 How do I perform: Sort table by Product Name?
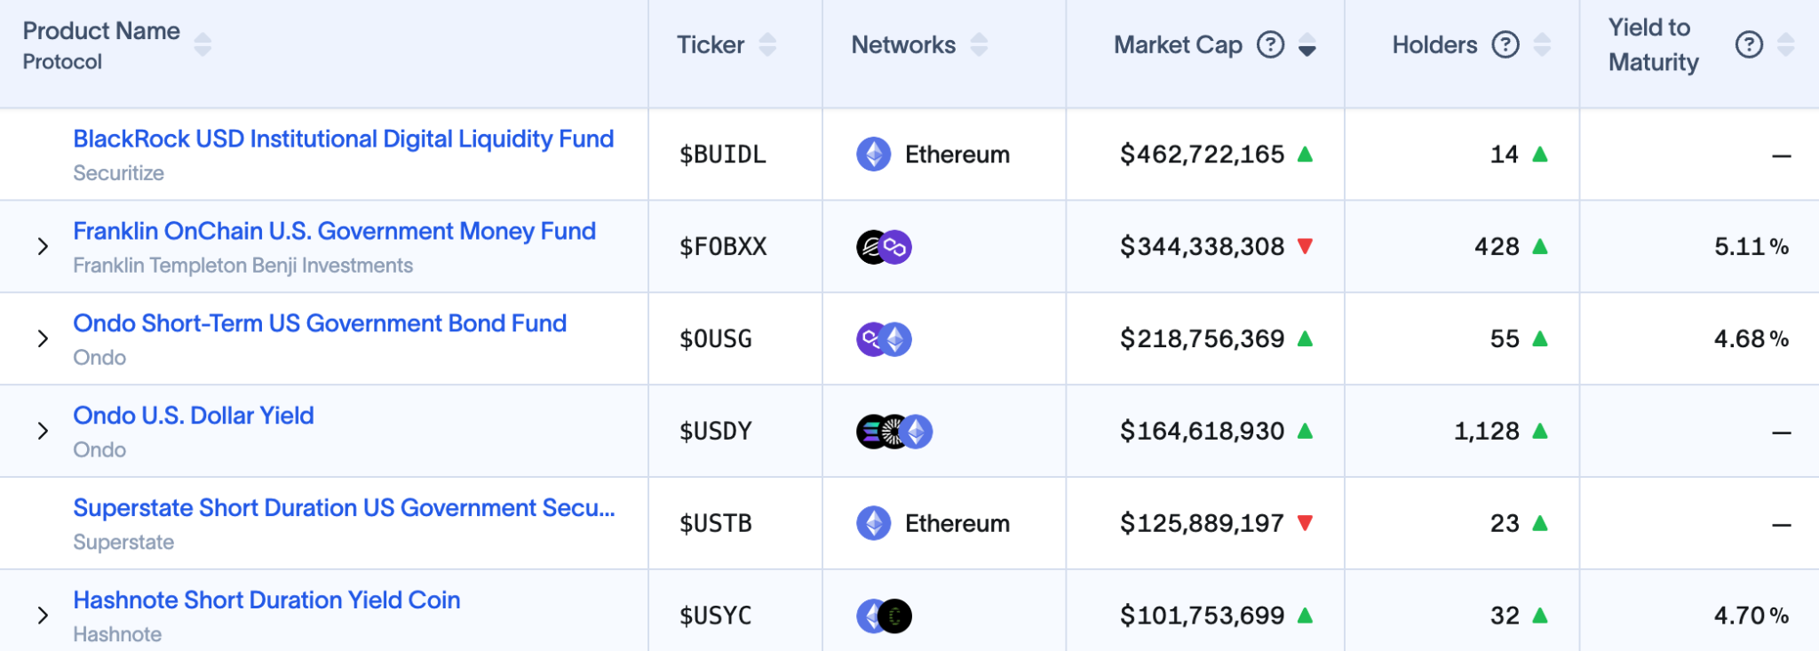pyautogui.click(x=203, y=44)
